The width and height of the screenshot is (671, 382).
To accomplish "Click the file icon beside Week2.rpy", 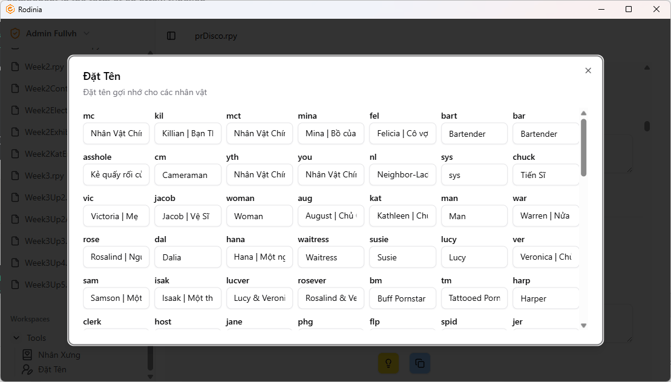I will tap(15, 67).
